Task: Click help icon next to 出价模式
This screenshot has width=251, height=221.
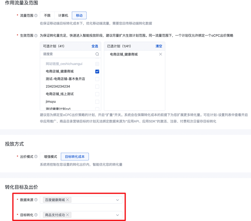Action: 36,156
